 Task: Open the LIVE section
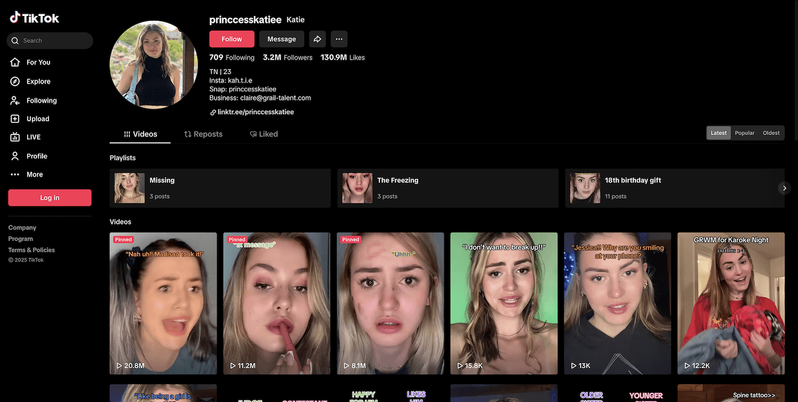point(33,137)
